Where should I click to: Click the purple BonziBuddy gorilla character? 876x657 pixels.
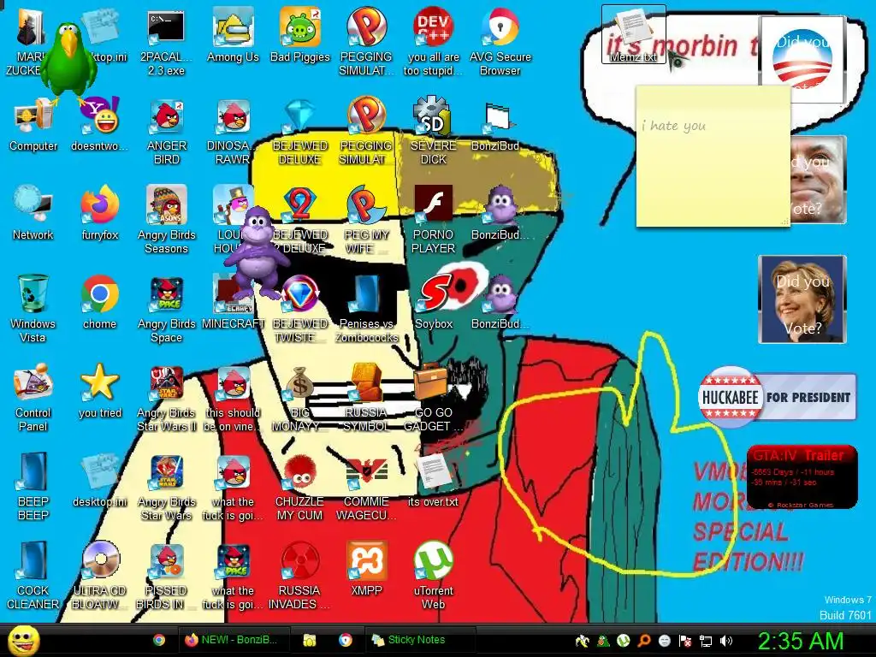point(257,252)
